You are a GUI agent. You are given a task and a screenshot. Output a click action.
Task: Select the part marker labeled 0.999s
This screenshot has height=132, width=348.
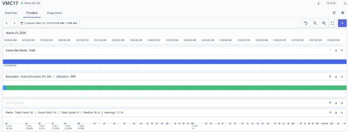[79, 124]
